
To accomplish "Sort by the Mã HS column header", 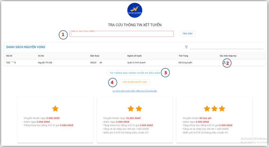I will 9,56.
